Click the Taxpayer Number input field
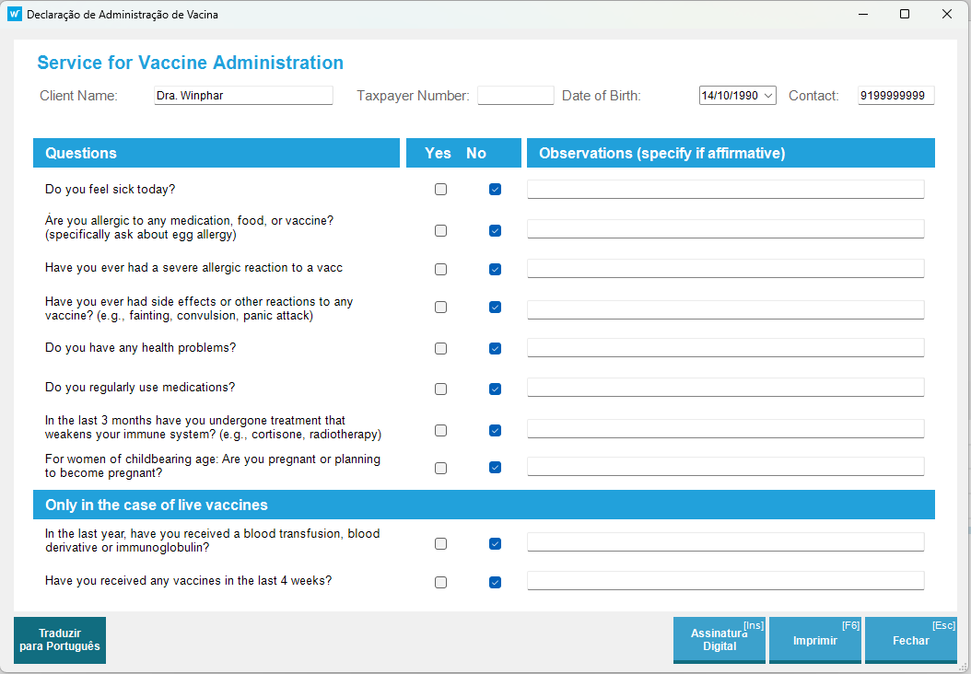The width and height of the screenshot is (971, 674). coord(515,96)
